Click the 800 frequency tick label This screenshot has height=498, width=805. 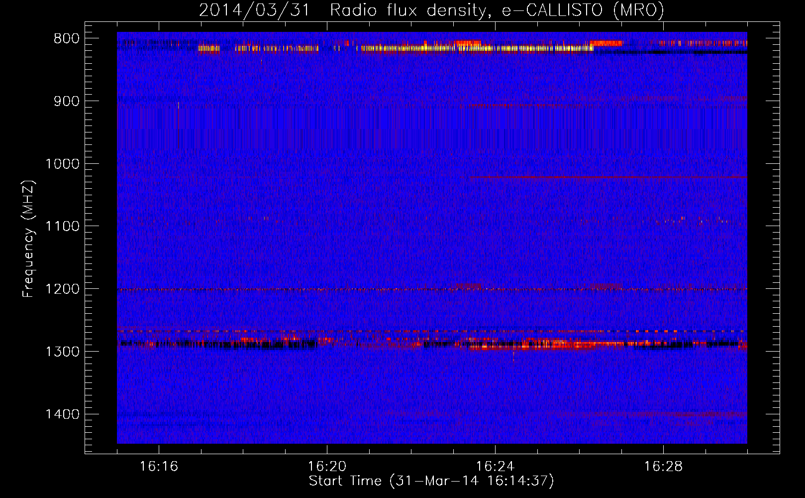click(66, 39)
